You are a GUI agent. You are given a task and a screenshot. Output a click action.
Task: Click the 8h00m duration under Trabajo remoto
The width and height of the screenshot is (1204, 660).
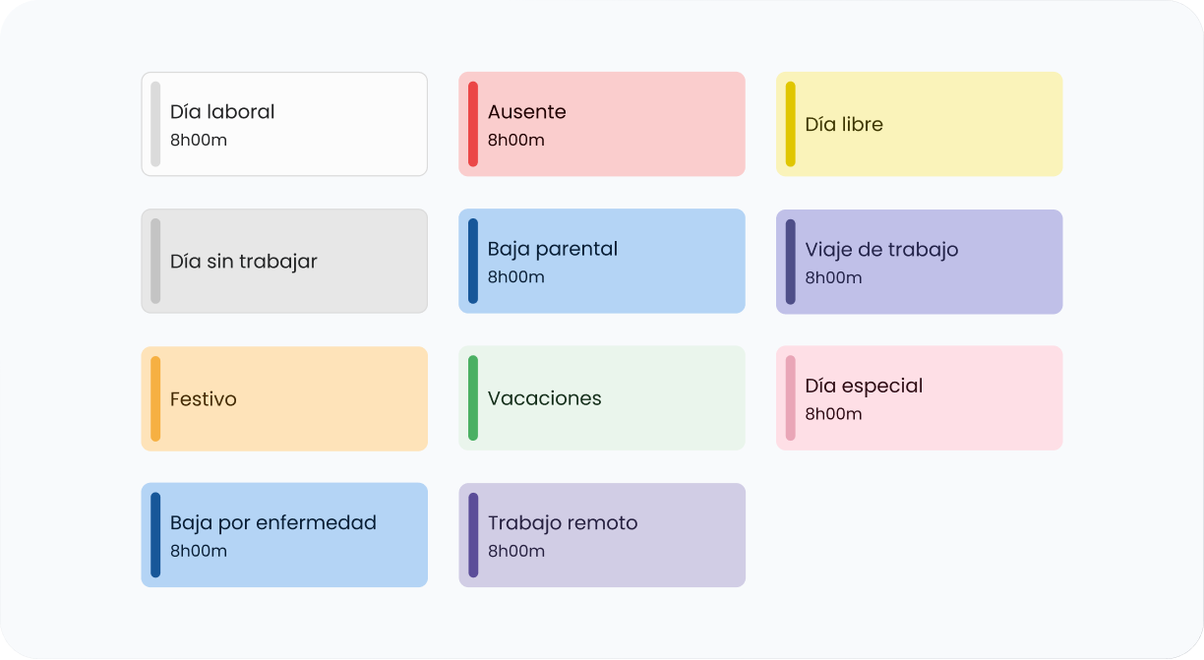(516, 551)
